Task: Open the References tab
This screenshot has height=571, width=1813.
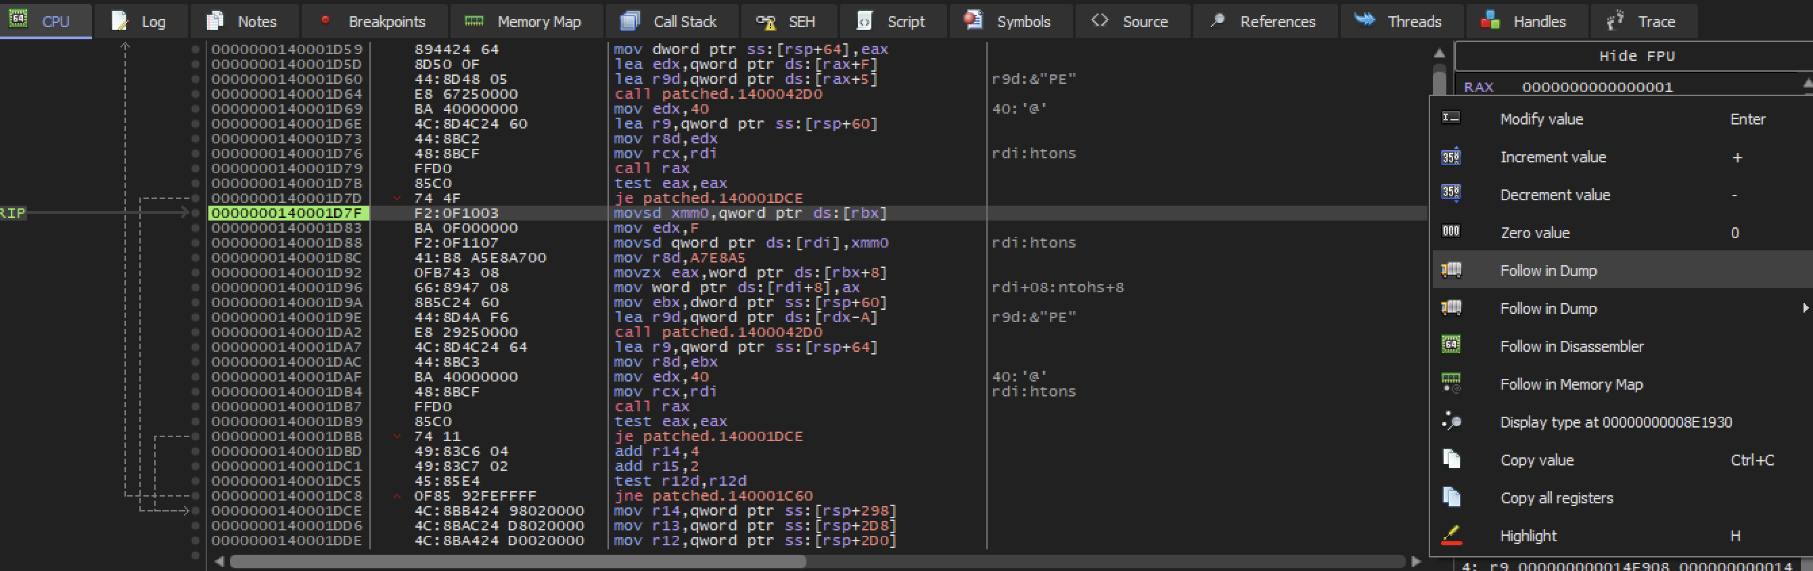Action: [x=1265, y=21]
